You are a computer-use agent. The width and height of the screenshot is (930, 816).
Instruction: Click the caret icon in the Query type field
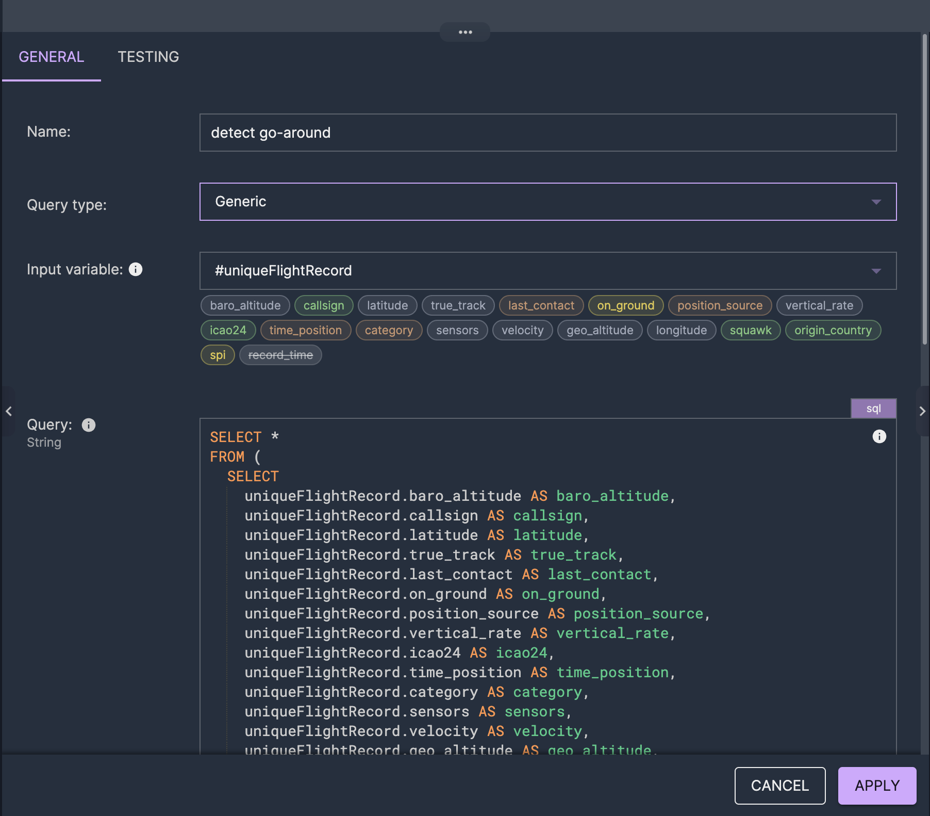coord(876,202)
